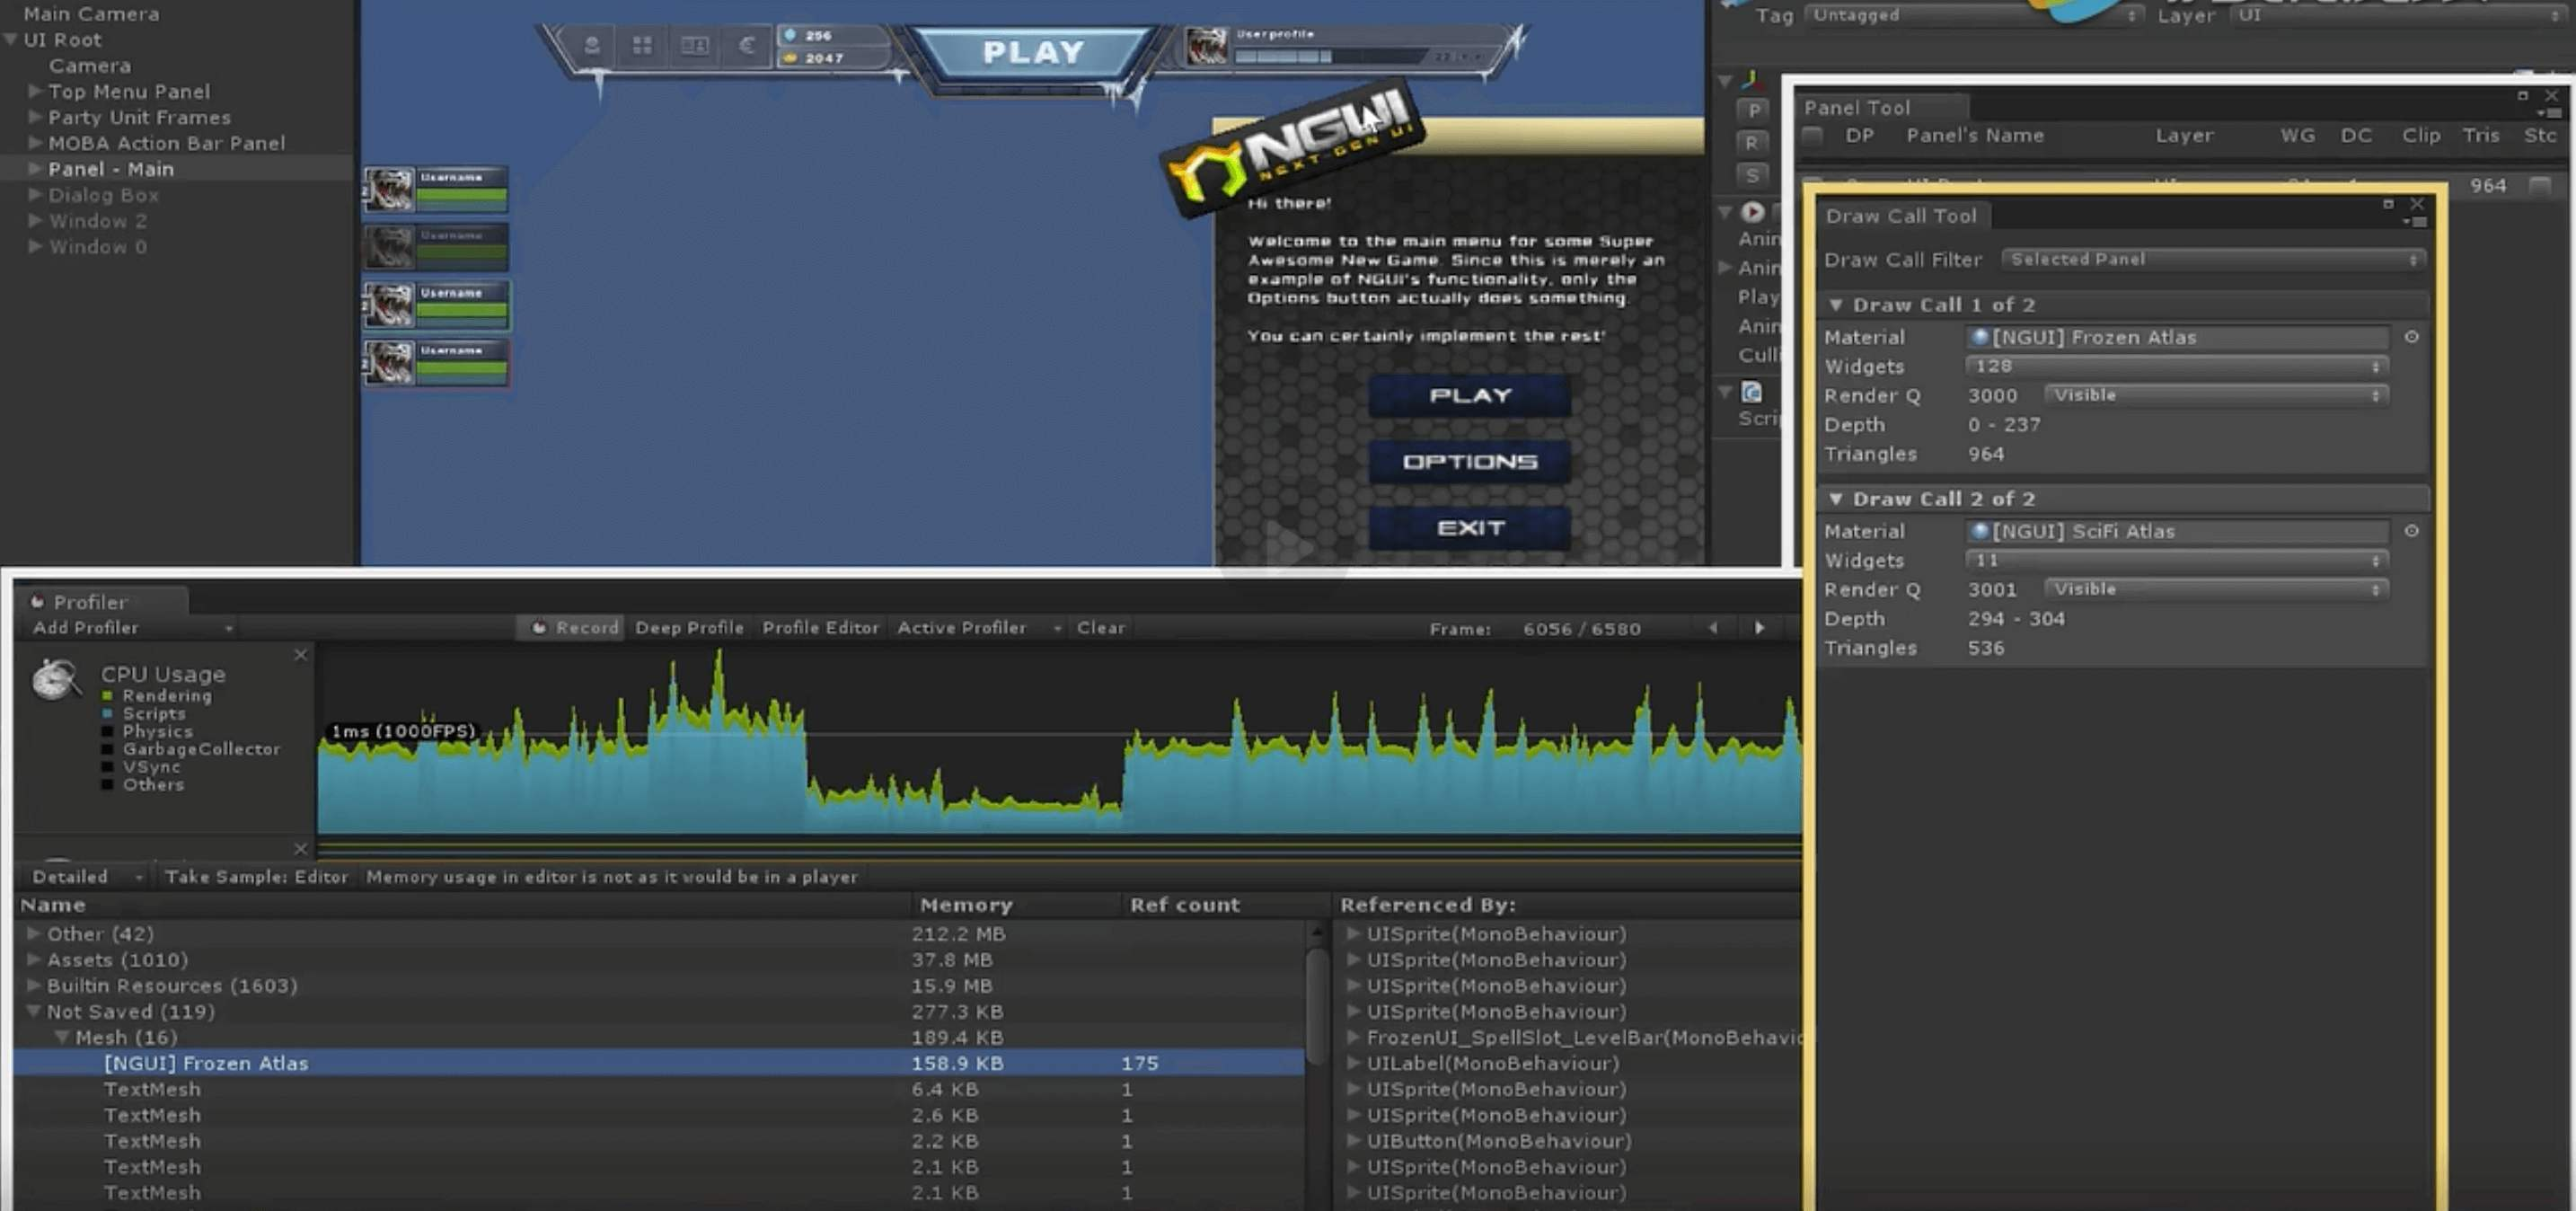The height and width of the screenshot is (1211, 2576).
Task: Click Frozen Atlas material picker circle icon
Action: (2411, 337)
